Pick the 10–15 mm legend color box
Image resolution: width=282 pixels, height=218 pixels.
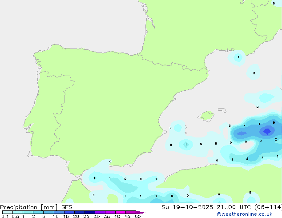pyautogui.click(x=59, y=212)
